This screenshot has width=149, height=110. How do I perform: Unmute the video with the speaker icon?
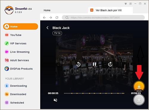pos(55,100)
